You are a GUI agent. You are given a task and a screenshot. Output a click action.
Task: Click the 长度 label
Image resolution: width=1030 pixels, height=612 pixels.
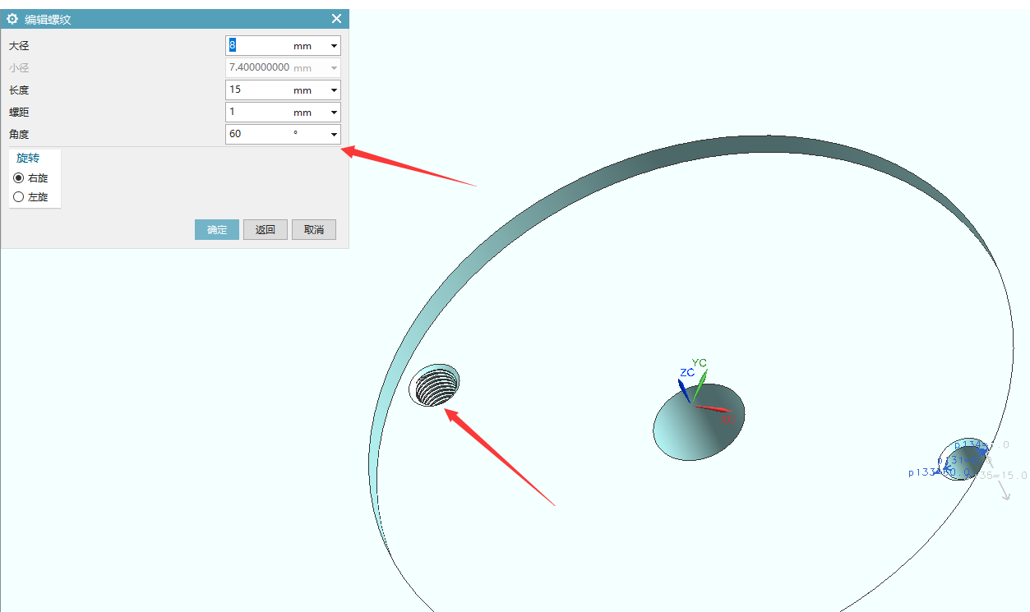(19, 90)
